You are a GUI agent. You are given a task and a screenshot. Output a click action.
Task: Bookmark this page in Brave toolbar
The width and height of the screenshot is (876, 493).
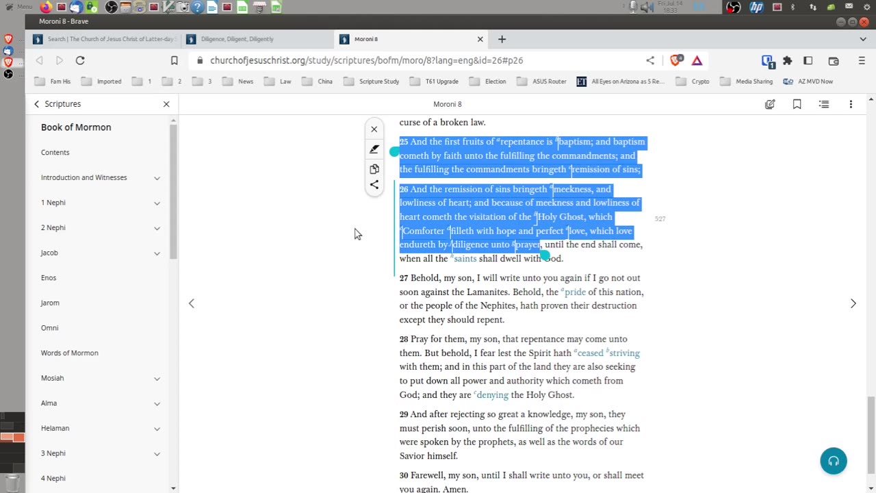(175, 60)
